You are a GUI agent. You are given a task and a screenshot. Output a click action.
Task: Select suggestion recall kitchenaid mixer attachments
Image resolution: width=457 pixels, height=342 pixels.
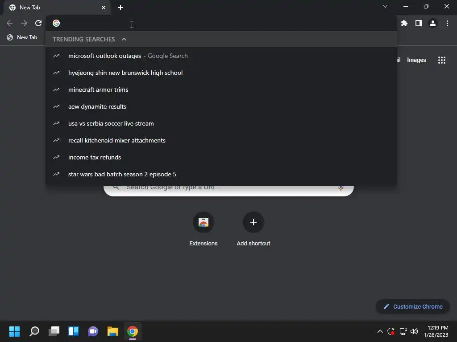pyautogui.click(x=221, y=140)
